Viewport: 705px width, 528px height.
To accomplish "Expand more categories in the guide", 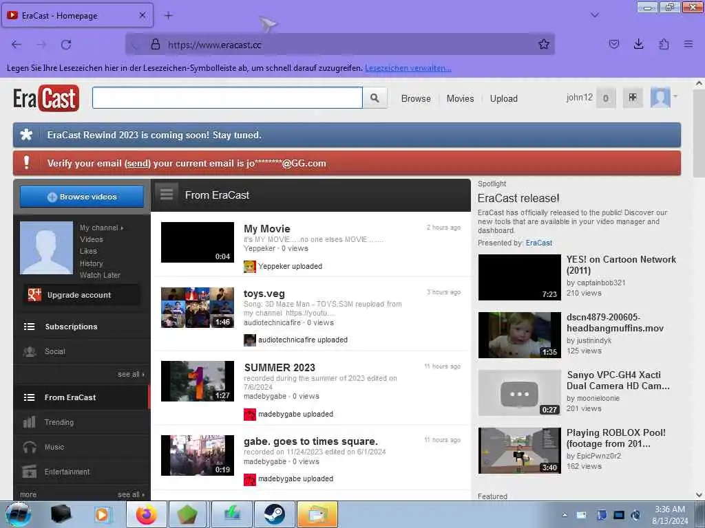I will click(x=28, y=494).
